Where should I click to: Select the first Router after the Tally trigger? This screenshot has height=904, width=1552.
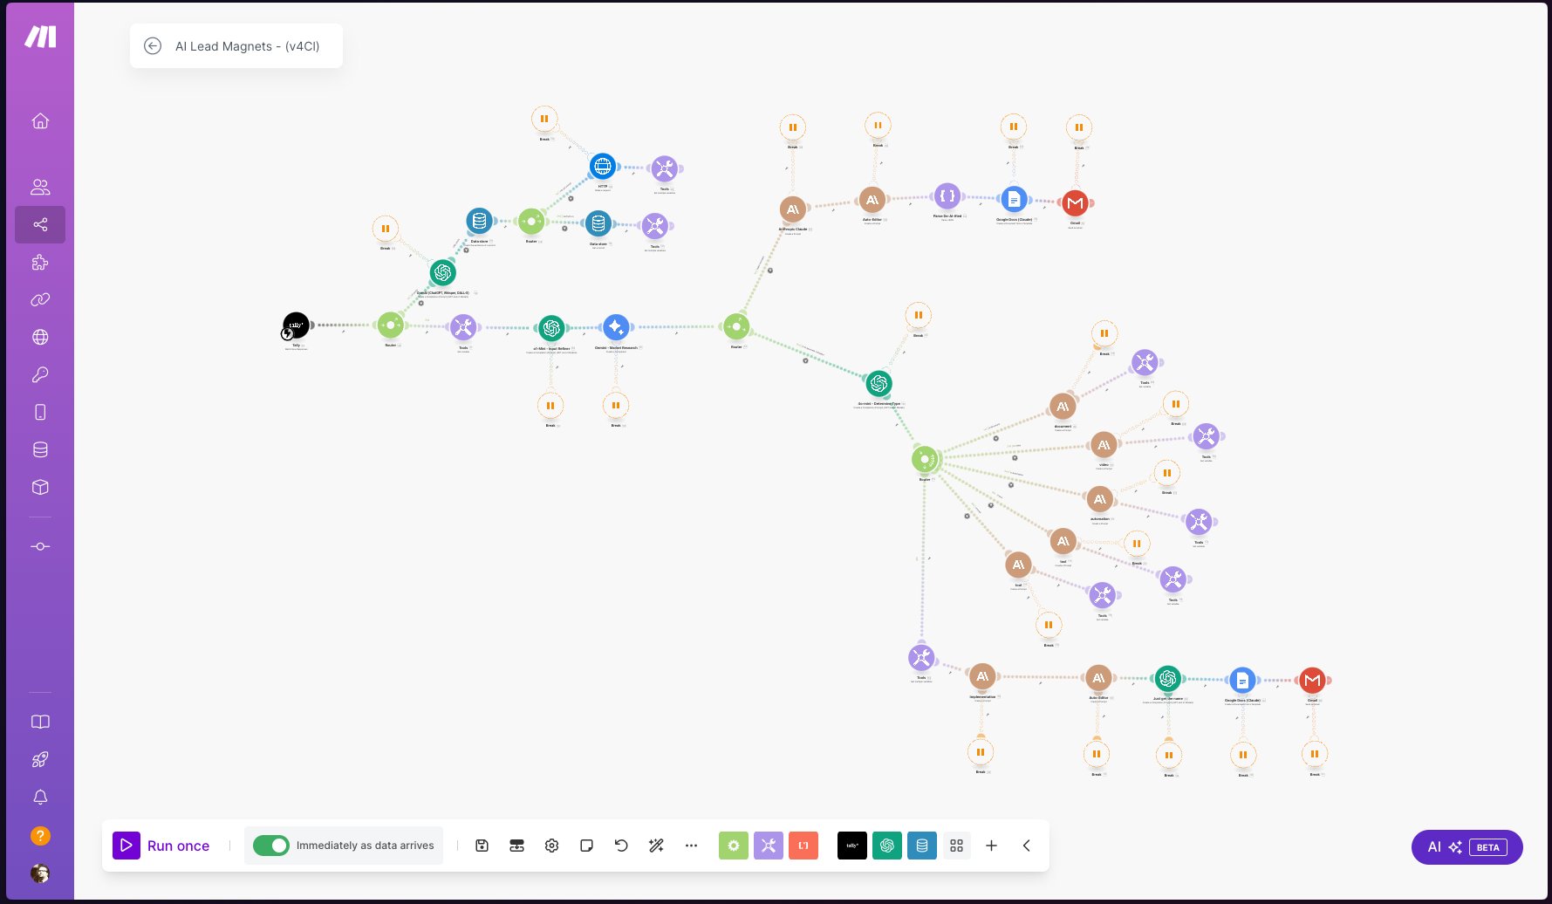click(x=390, y=326)
